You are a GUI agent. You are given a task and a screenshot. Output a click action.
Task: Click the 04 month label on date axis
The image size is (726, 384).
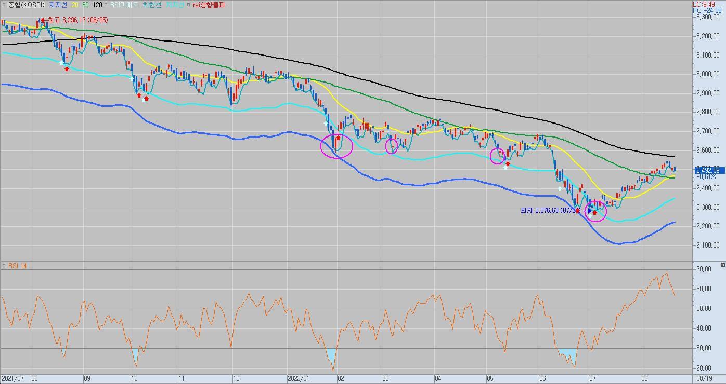tap(438, 379)
